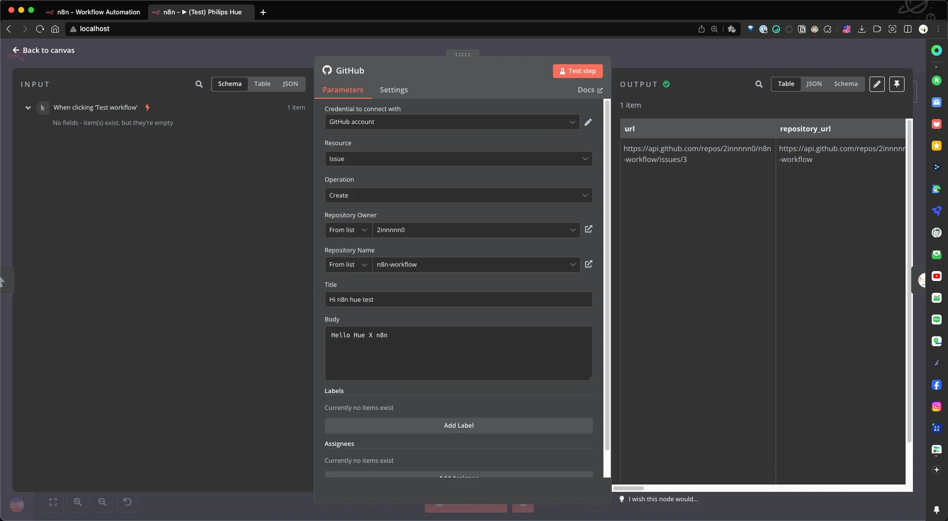Screen dimensions: 948x521
Task: Select Schema view in Output panel
Action: tap(846, 83)
